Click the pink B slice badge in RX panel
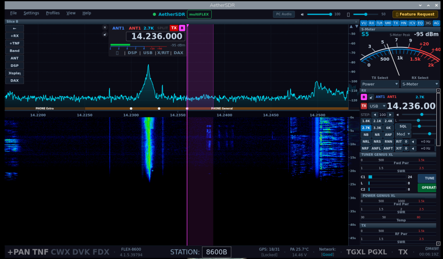The image size is (443, 259). coord(364,97)
